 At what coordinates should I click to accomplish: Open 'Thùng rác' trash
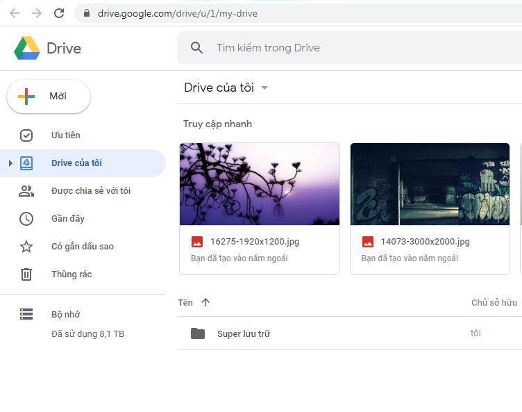pos(71,274)
